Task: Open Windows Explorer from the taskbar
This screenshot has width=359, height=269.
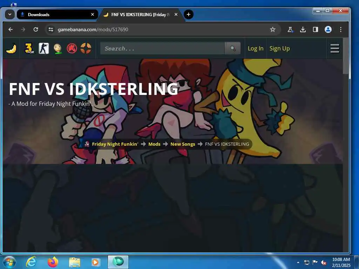Action: click(x=75, y=262)
